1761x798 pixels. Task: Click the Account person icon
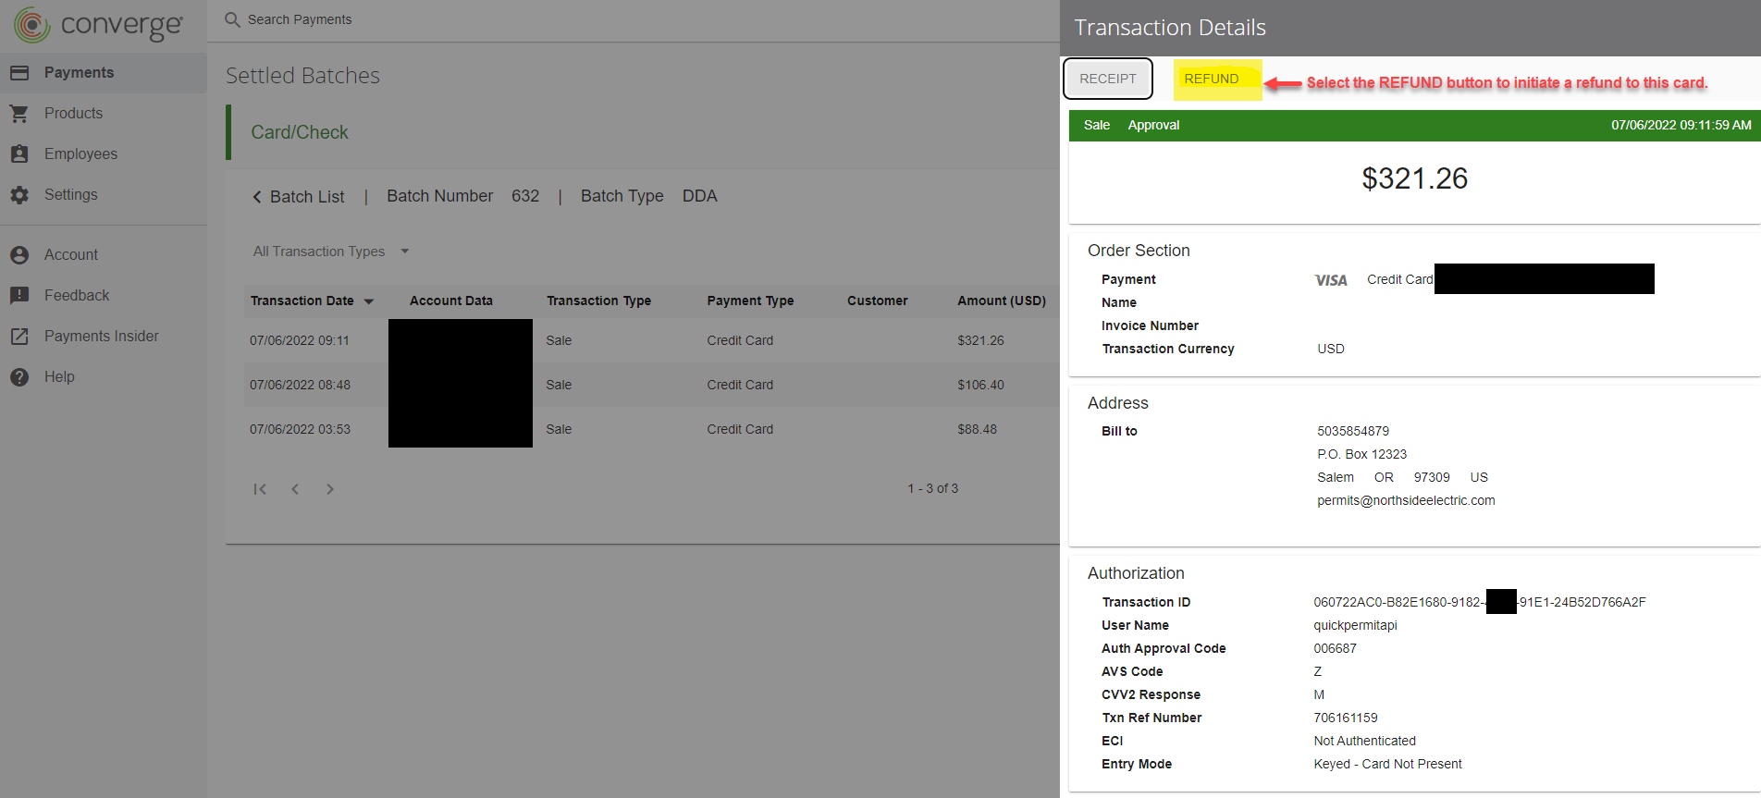[x=19, y=255]
